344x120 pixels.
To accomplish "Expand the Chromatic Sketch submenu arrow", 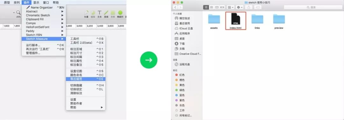I will click(62, 15).
